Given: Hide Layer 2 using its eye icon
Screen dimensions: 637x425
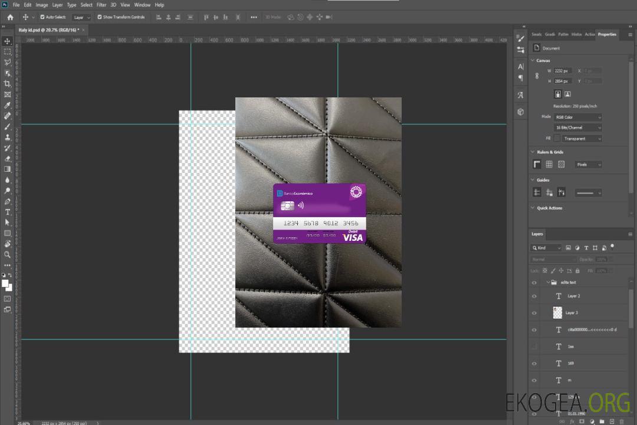Looking at the screenshot, I should 534,296.
